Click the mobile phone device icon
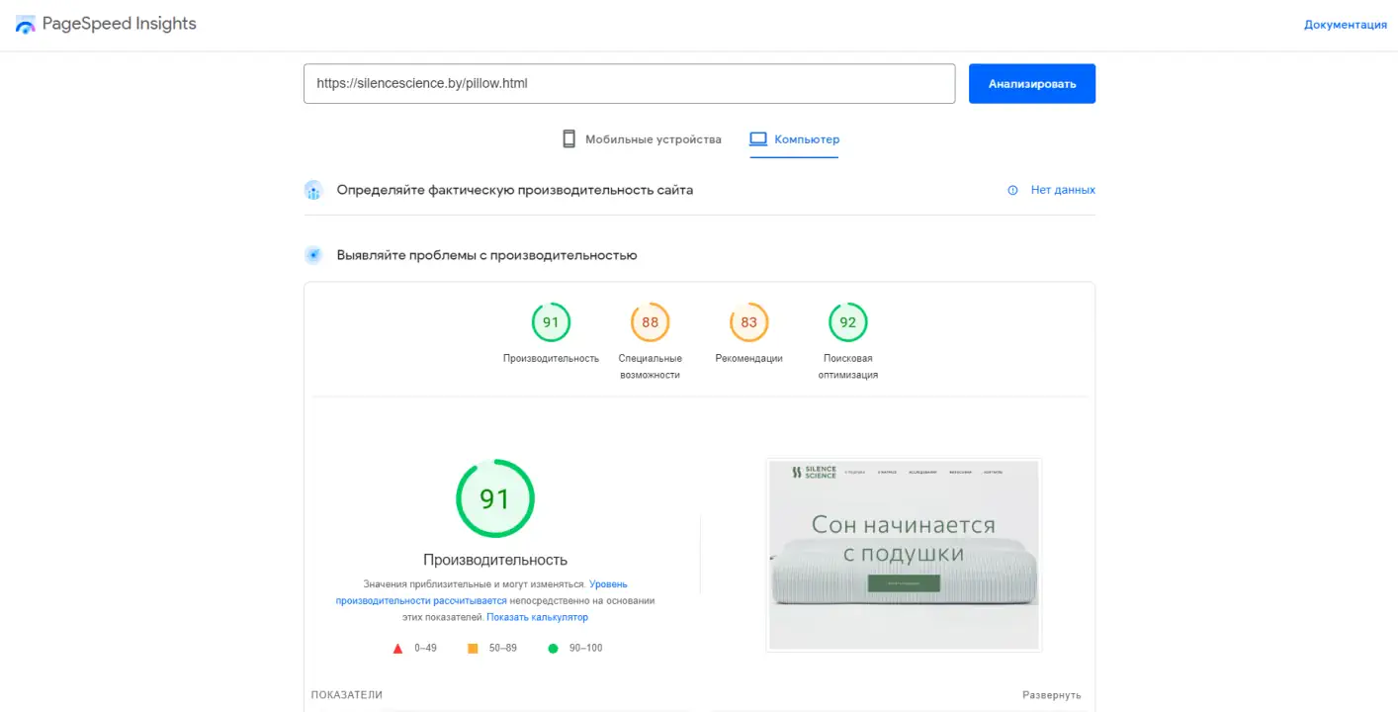The height and width of the screenshot is (712, 1398). (x=568, y=139)
